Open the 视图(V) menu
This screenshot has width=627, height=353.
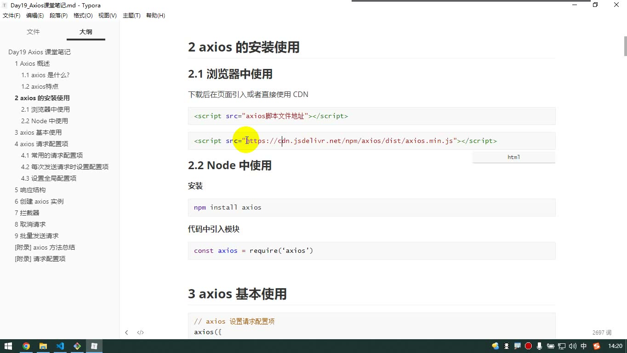(107, 16)
